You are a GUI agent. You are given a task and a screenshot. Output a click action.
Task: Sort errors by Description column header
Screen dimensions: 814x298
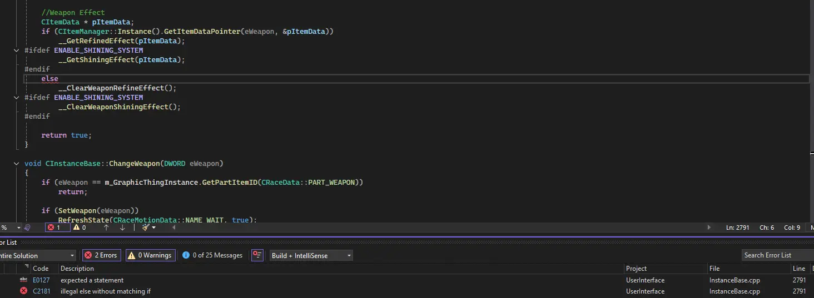click(77, 269)
